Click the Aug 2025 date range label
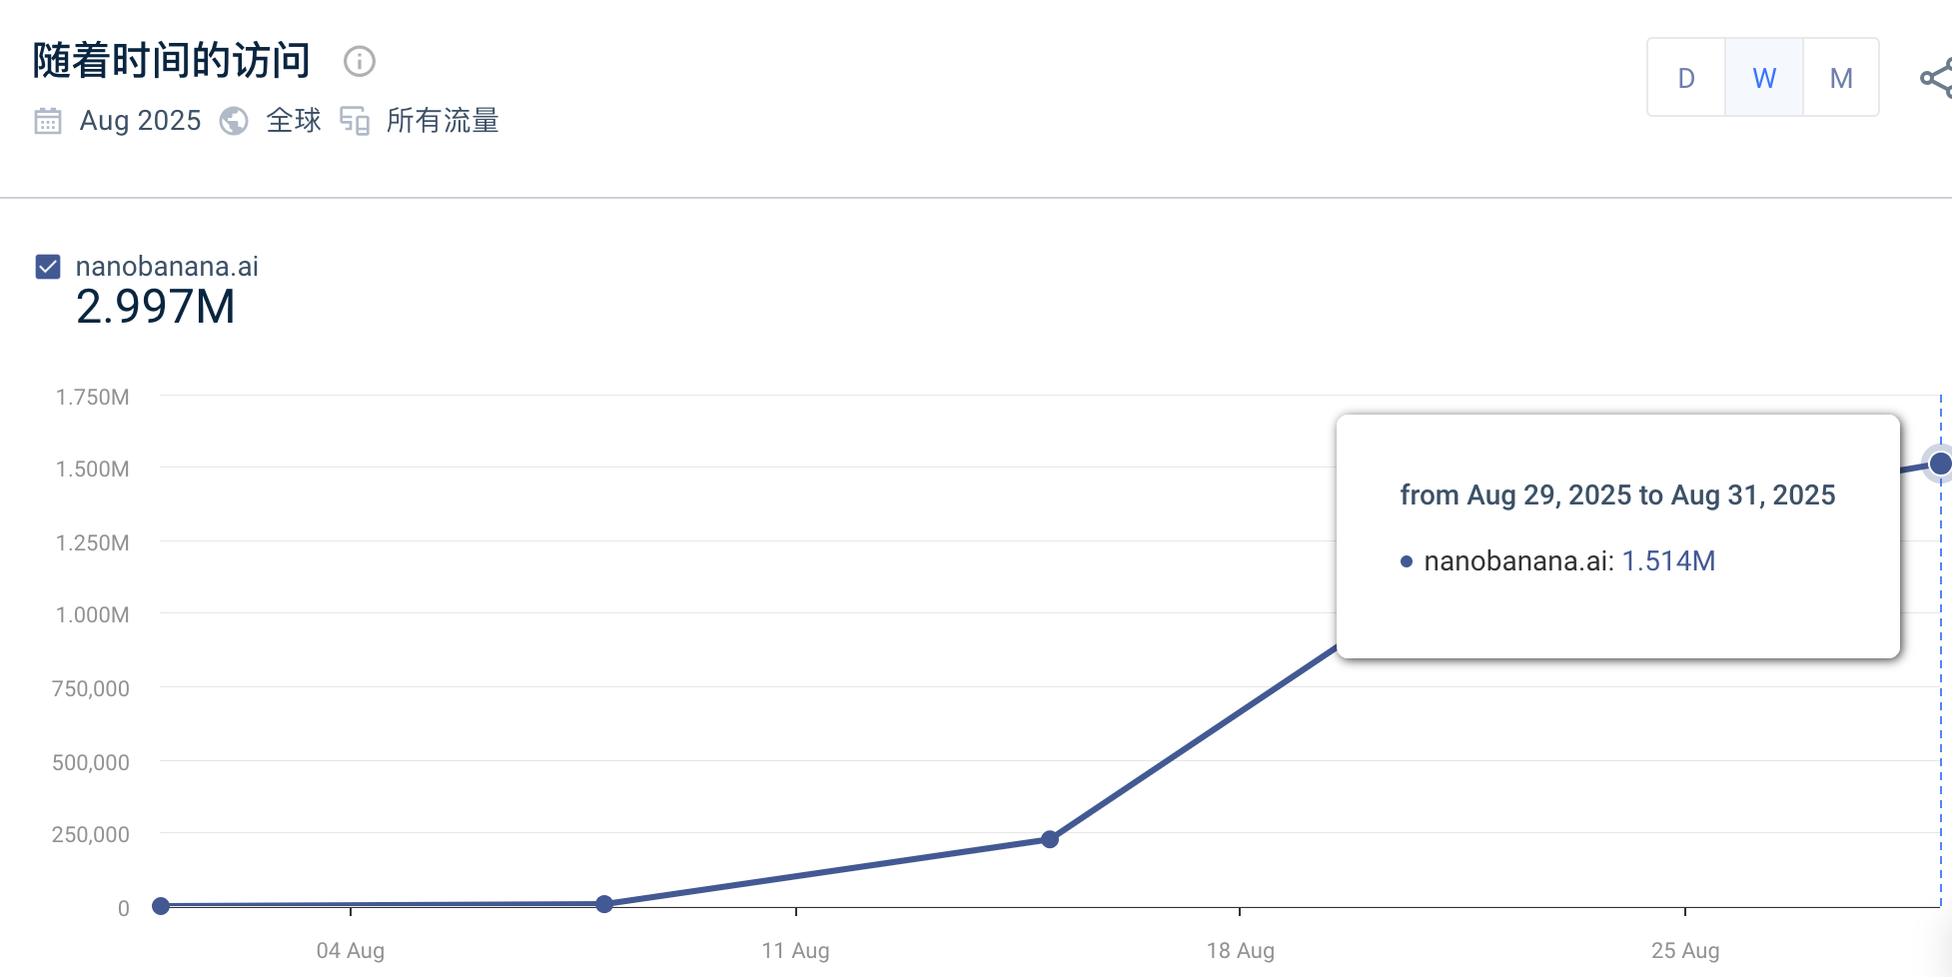Screen dimensions: 1952x977 pyautogui.click(x=140, y=121)
